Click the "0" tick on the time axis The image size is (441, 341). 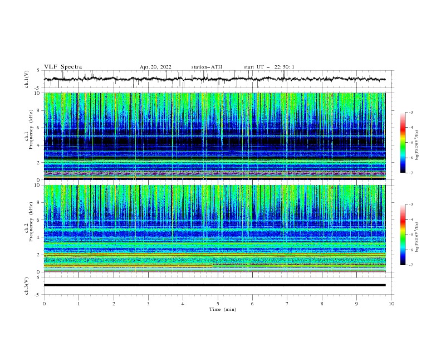point(44,304)
